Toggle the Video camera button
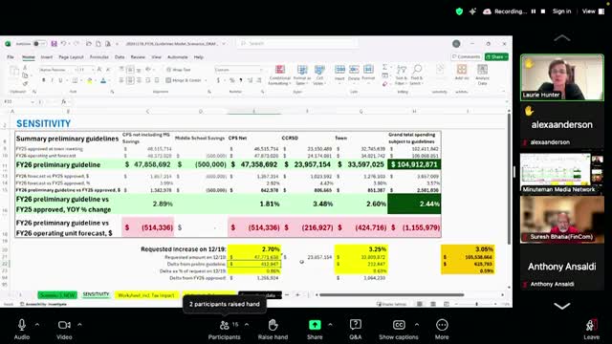 click(x=64, y=325)
